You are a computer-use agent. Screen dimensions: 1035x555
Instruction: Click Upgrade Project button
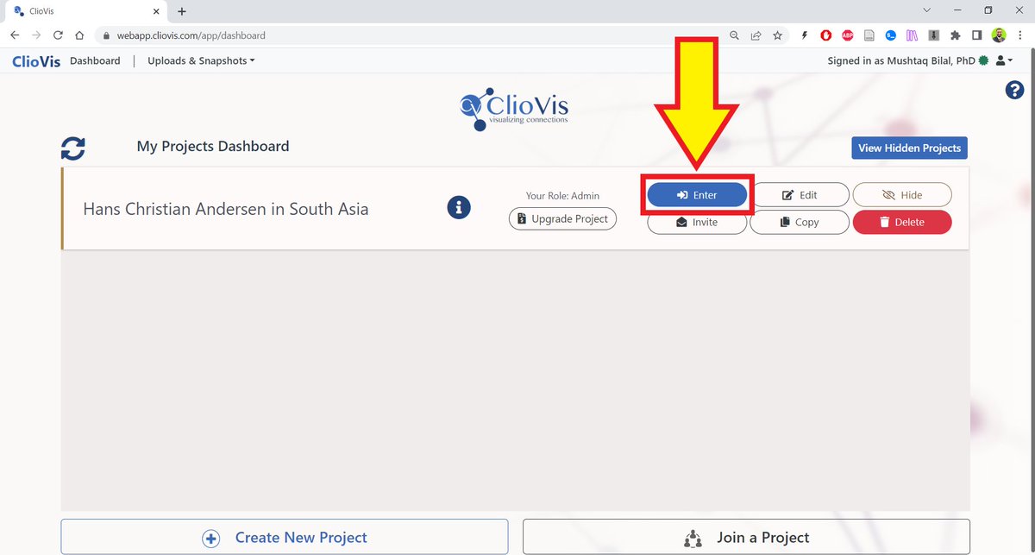click(x=562, y=219)
